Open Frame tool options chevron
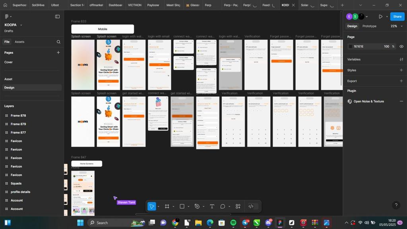Image resolution: width=407 pixels, height=229 pixels. pos(173,207)
